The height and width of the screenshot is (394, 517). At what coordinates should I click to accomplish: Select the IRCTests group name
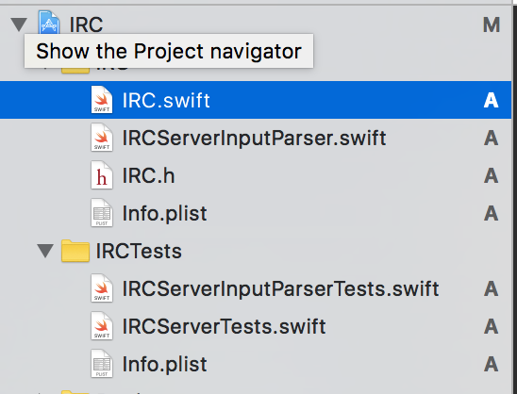coord(139,251)
